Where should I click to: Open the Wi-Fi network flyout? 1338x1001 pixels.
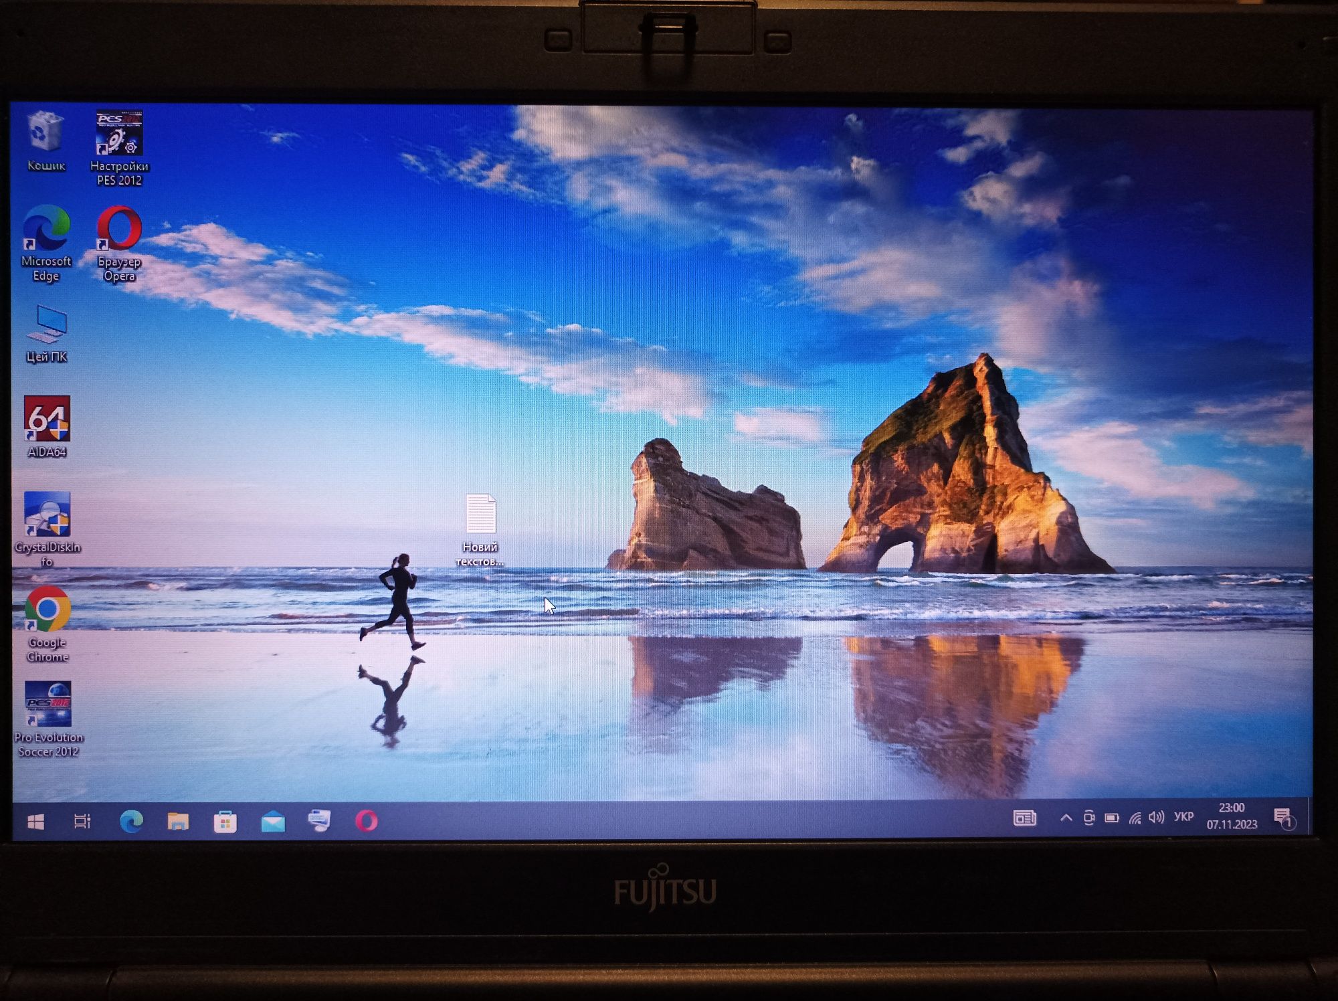pos(1135,818)
